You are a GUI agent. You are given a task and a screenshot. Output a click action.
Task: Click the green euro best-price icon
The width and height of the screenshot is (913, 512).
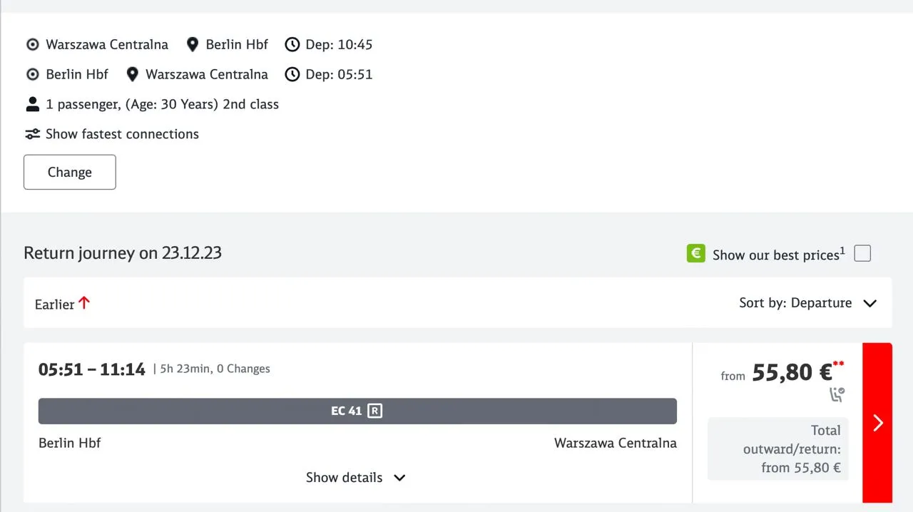point(695,254)
